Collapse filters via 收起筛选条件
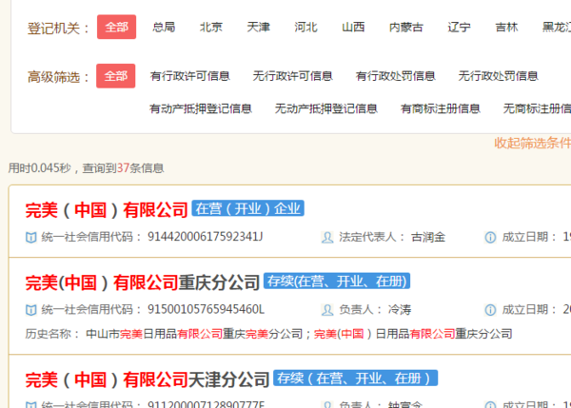Viewport: 571px width, 408px height. point(532,143)
